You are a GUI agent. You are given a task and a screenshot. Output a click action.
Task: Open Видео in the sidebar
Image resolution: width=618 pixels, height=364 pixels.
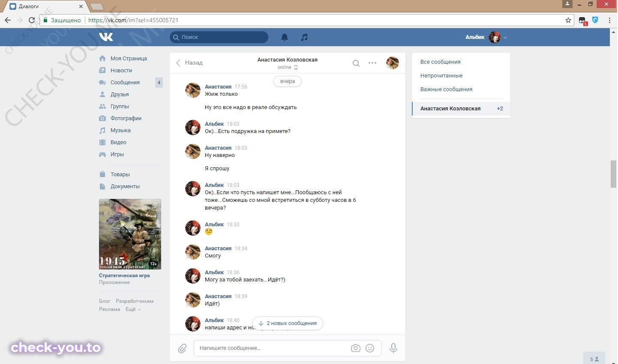pyautogui.click(x=118, y=142)
